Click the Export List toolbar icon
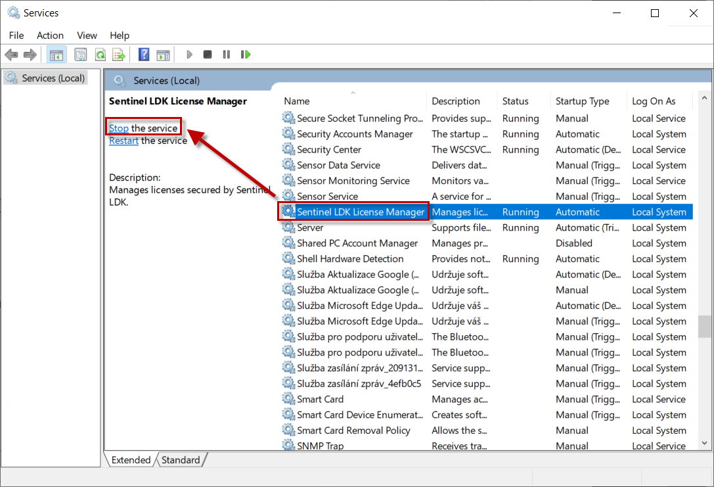This screenshot has width=714, height=487. 119,55
